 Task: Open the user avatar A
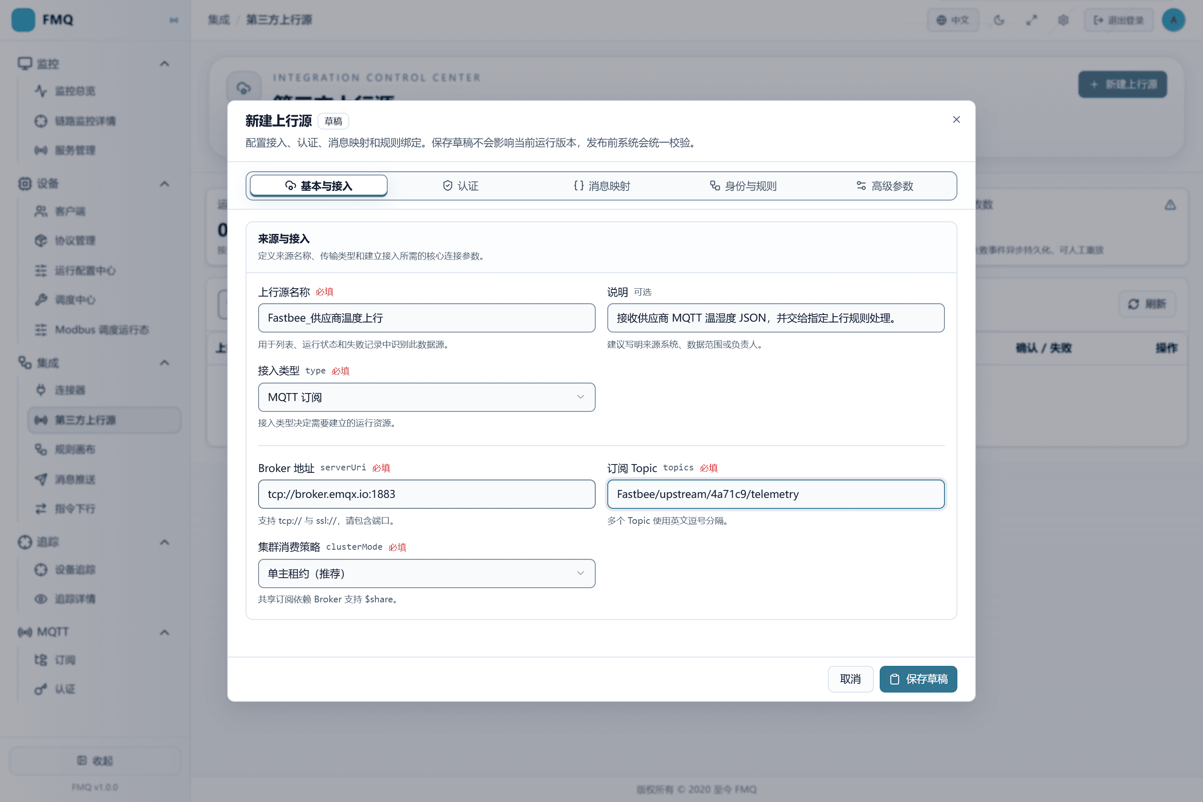[1173, 20]
